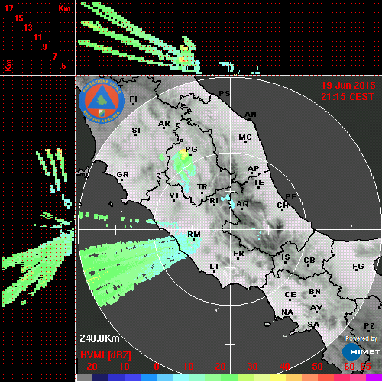Click the 'SA' city label on the map

313,325
